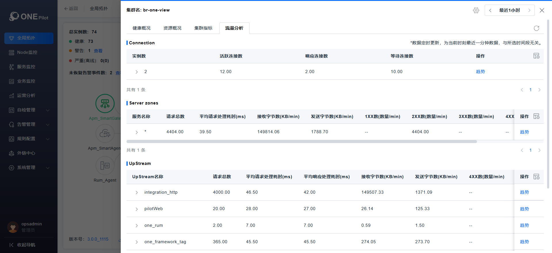The image size is (552, 253).
Task: Click 趋势 link in the Connection row
Action: [x=480, y=72]
